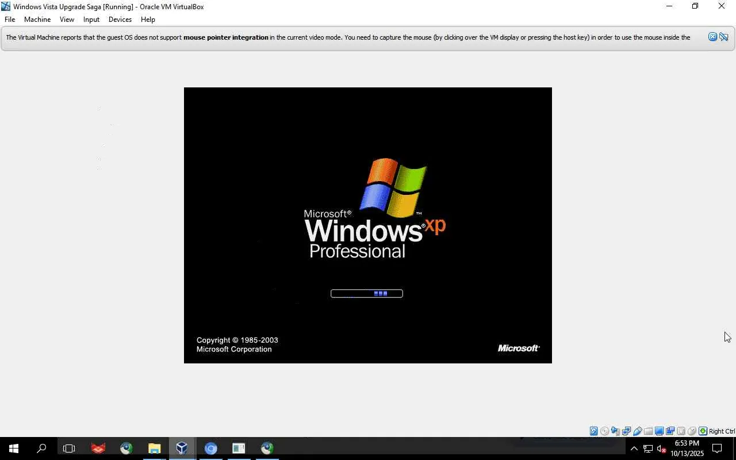Open the Machine menu

(x=37, y=20)
